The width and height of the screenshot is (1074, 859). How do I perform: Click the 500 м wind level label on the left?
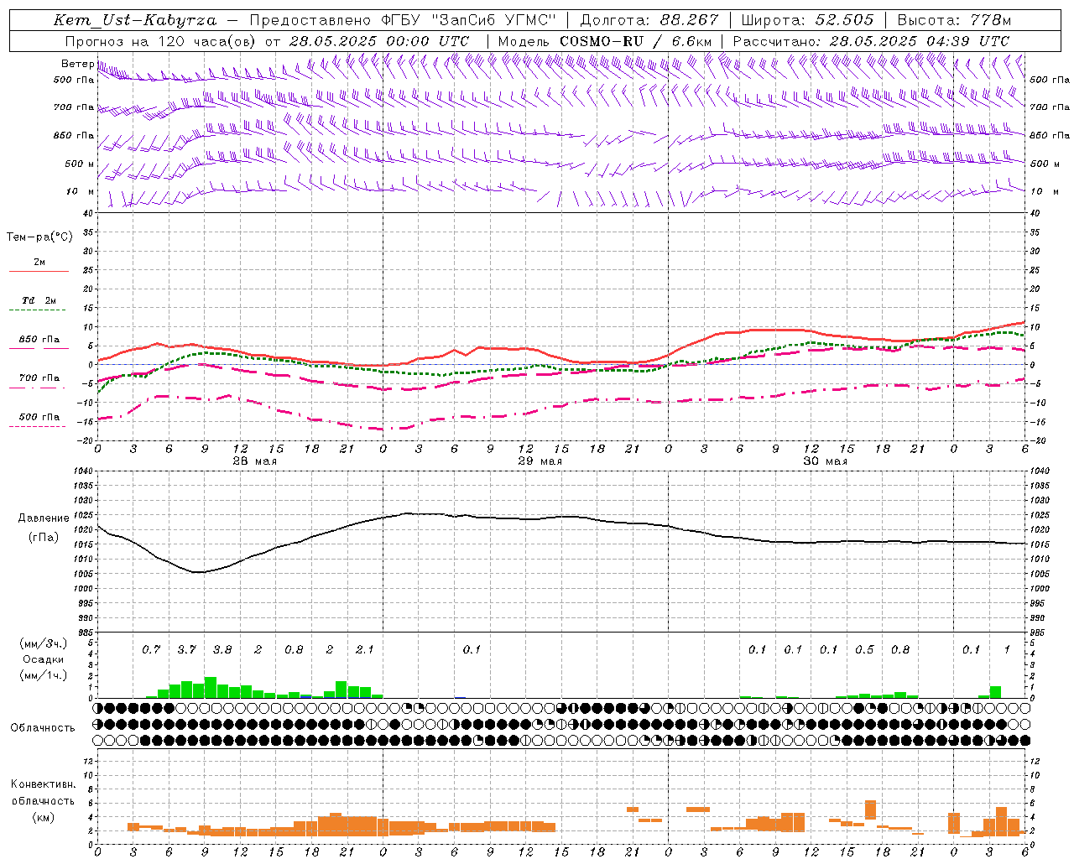point(80,164)
